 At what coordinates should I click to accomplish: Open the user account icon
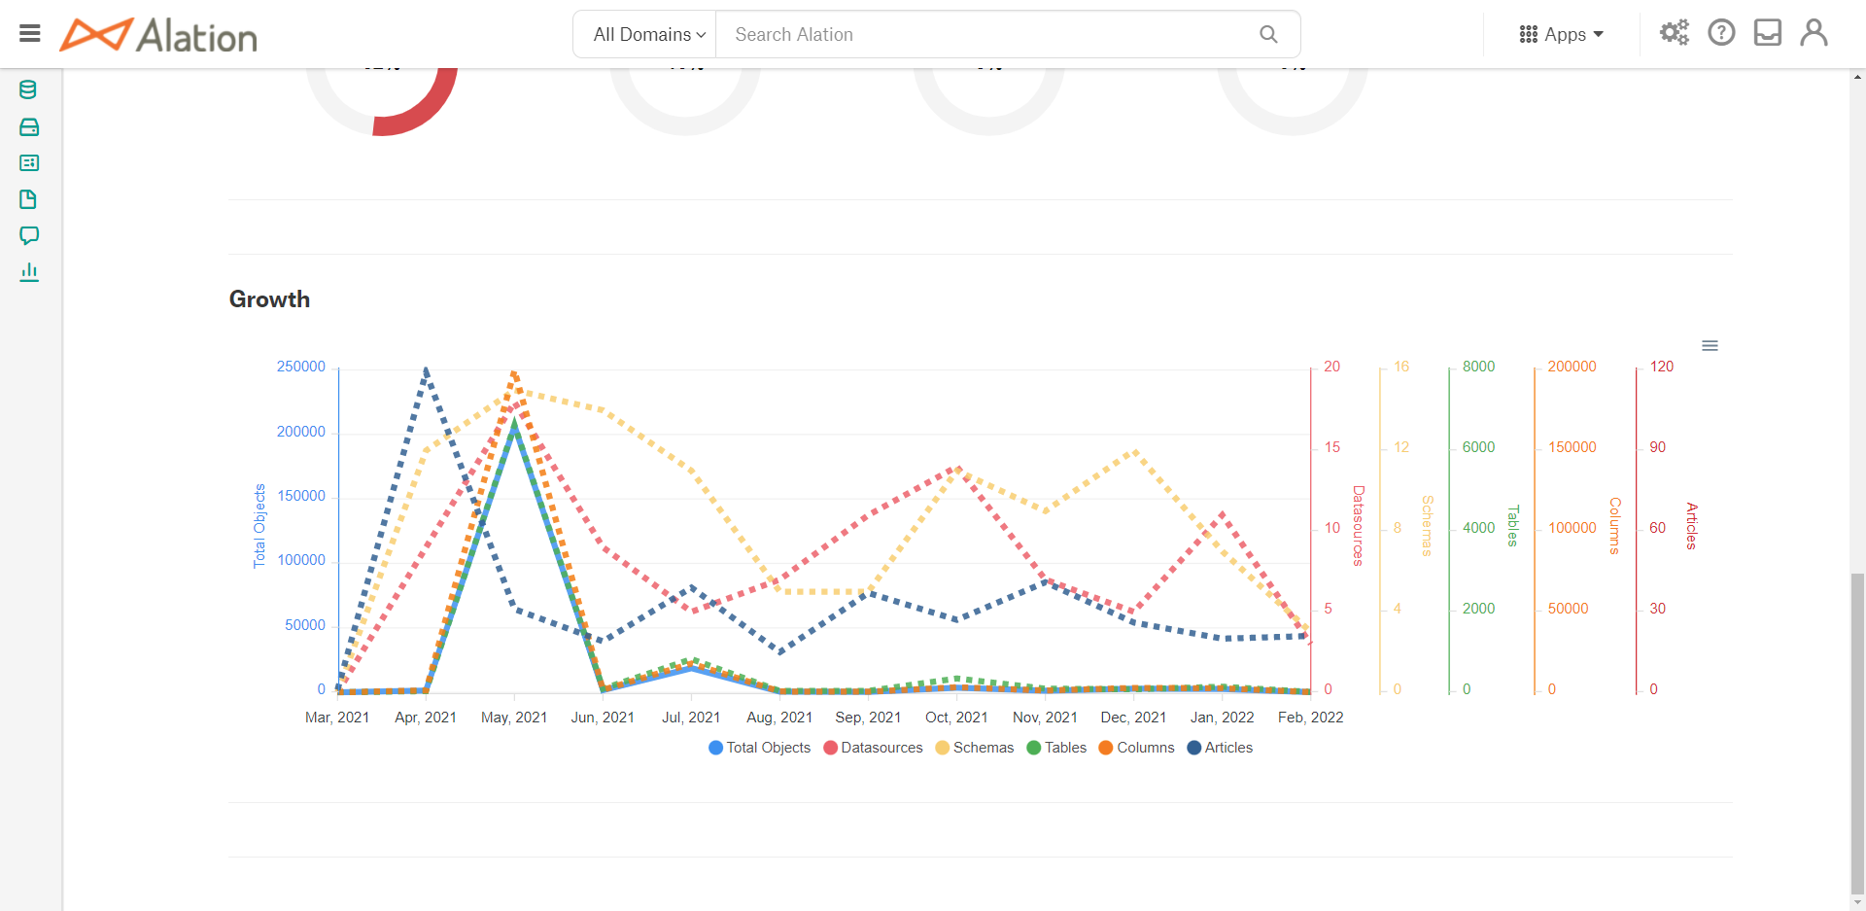1814,33
